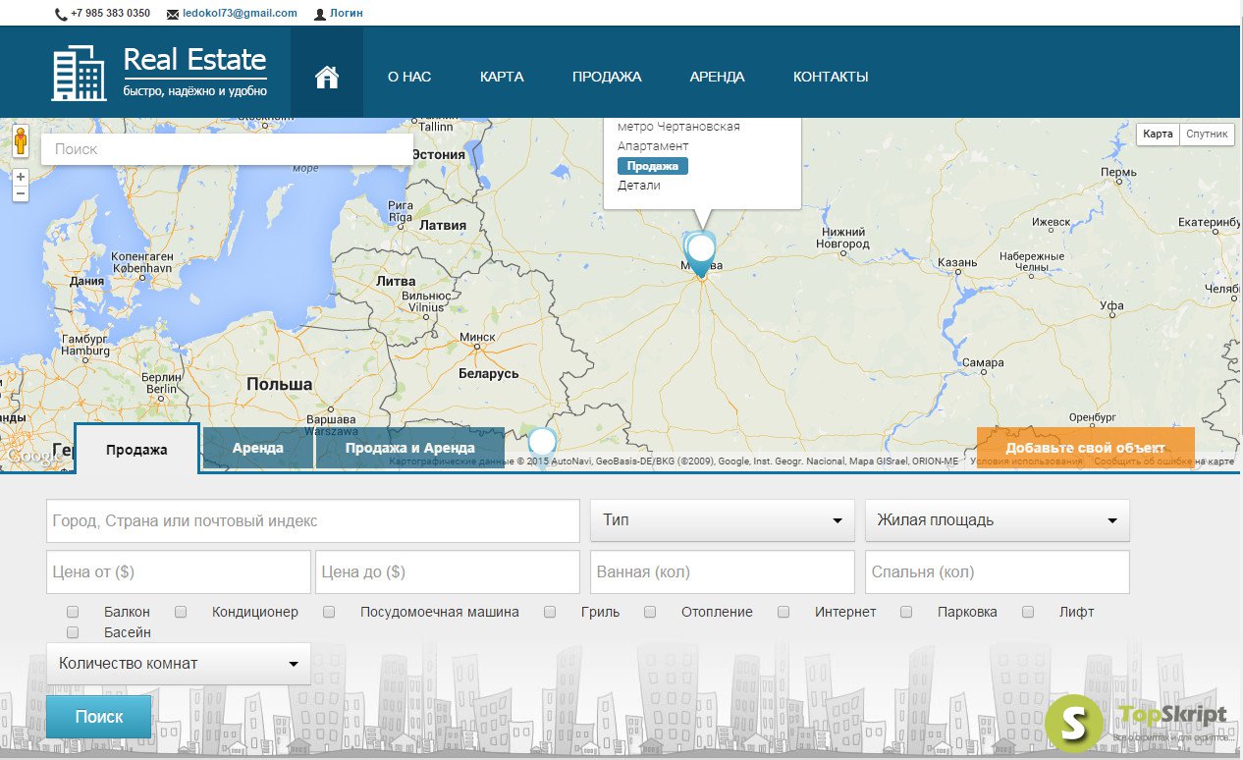1243x760 pixels.
Task: Switch to the Аренда search tab
Action: pyautogui.click(x=258, y=448)
